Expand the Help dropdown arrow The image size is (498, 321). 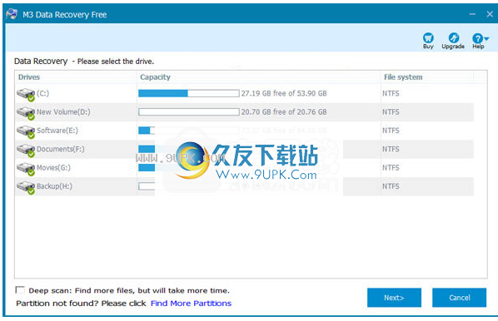[x=486, y=38]
